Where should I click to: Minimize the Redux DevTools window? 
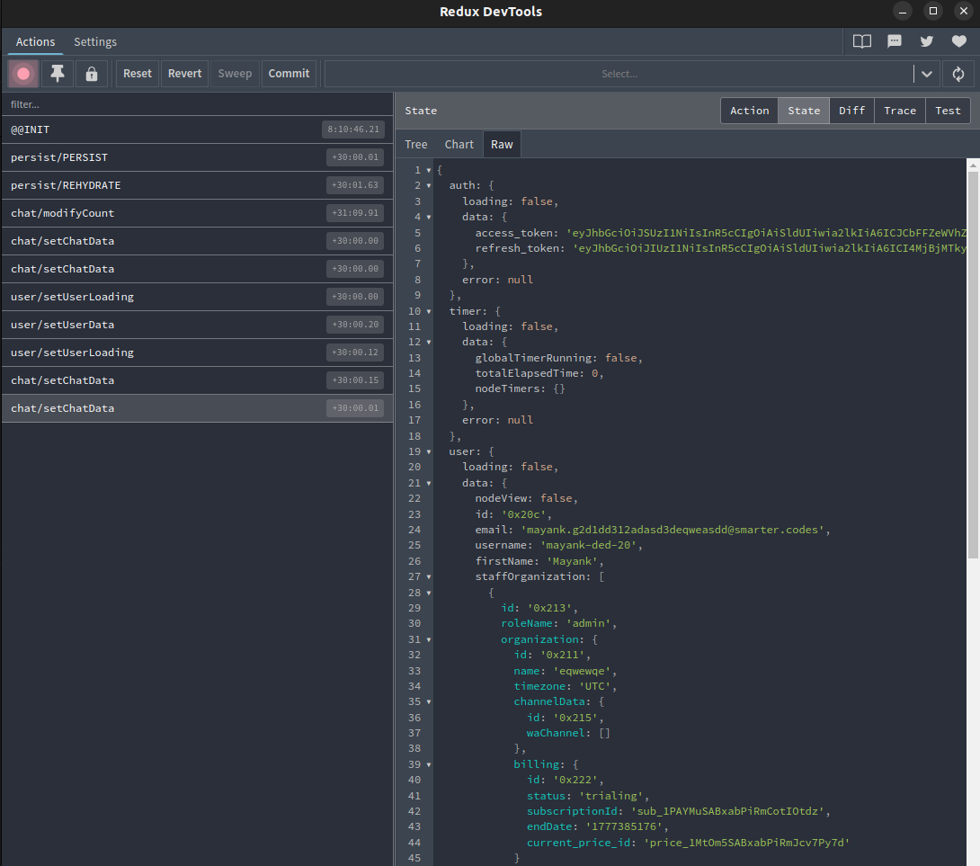tap(902, 12)
